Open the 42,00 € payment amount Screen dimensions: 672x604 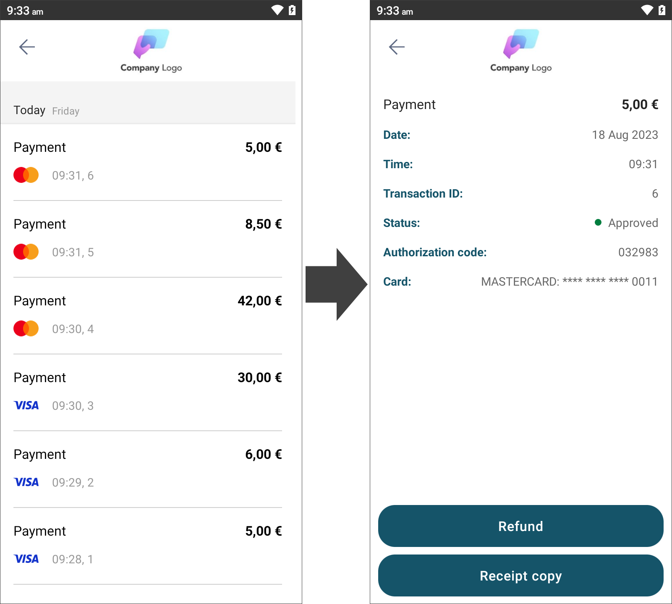pyautogui.click(x=260, y=301)
